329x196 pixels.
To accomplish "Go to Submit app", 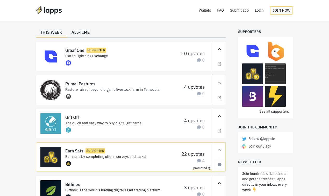I will click(239, 10).
